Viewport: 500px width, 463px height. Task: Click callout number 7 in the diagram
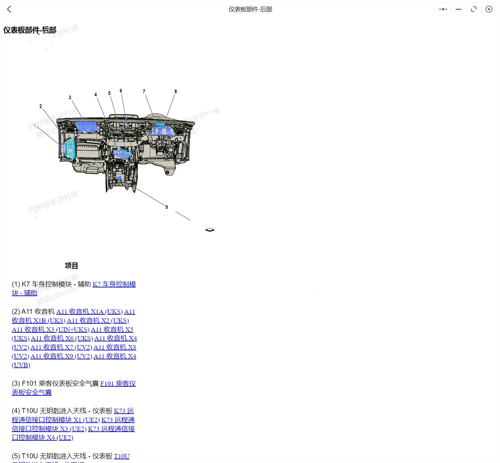(x=144, y=92)
